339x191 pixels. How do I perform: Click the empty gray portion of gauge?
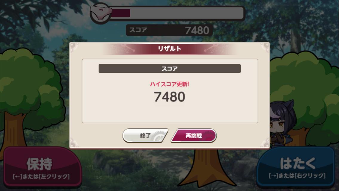pyautogui.click(x=187, y=13)
